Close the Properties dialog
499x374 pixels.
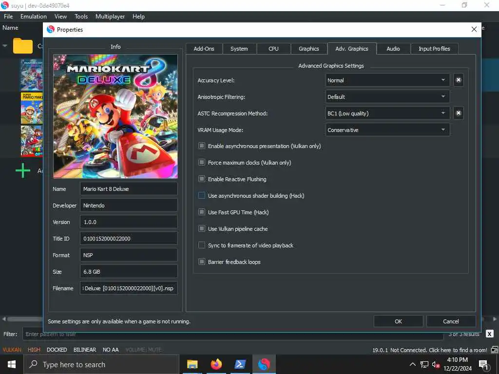[474, 29]
